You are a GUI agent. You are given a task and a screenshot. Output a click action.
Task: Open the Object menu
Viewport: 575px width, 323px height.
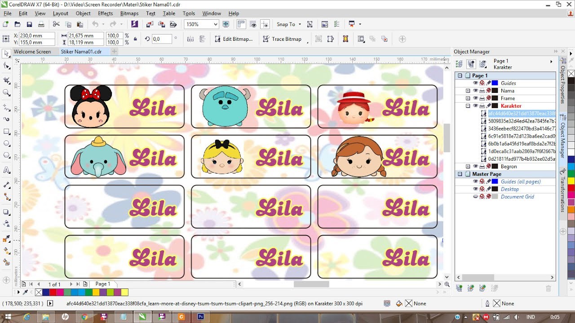tap(83, 13)
